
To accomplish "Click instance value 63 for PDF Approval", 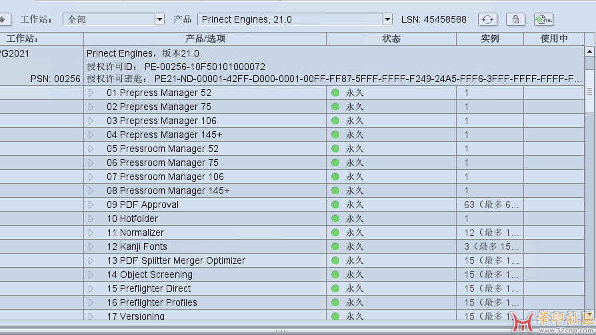I will point(491,204).
